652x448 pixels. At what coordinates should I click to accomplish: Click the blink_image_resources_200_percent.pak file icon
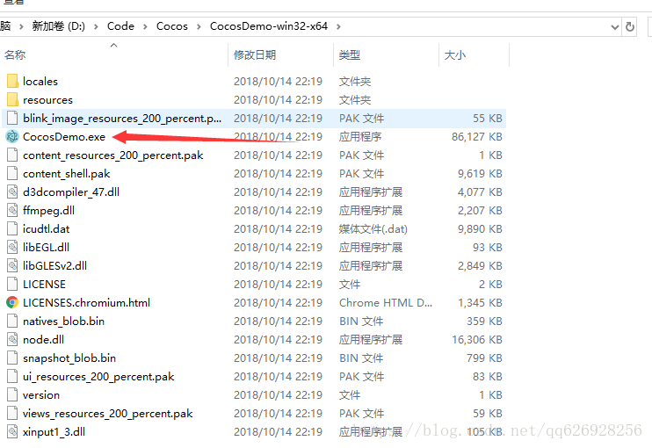(12, 118)
